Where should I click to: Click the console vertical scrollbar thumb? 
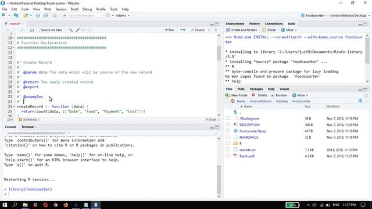point(219,179)
